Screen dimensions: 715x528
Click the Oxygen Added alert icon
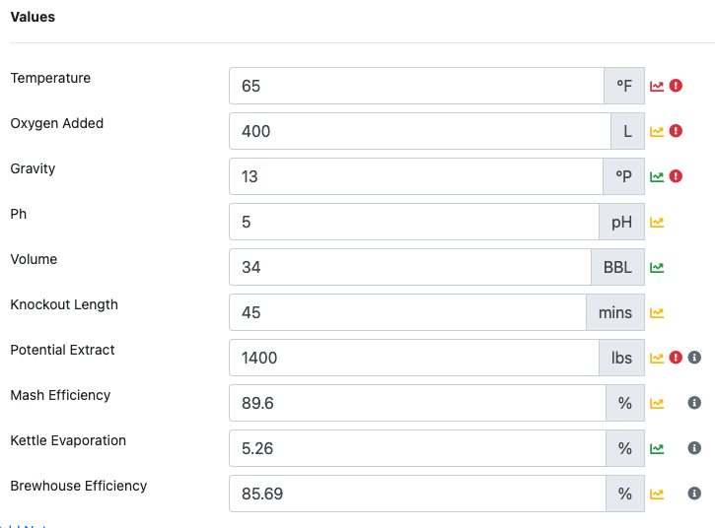(676, 131)
